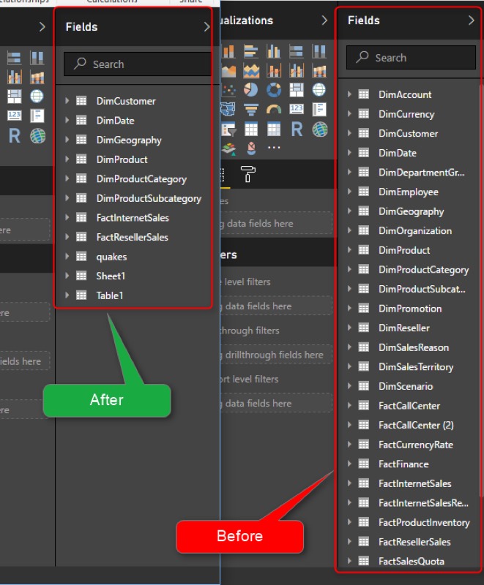This screenshot has width=484, height=585.
Task: Add a table visual
Action: [x=251, y=129]
